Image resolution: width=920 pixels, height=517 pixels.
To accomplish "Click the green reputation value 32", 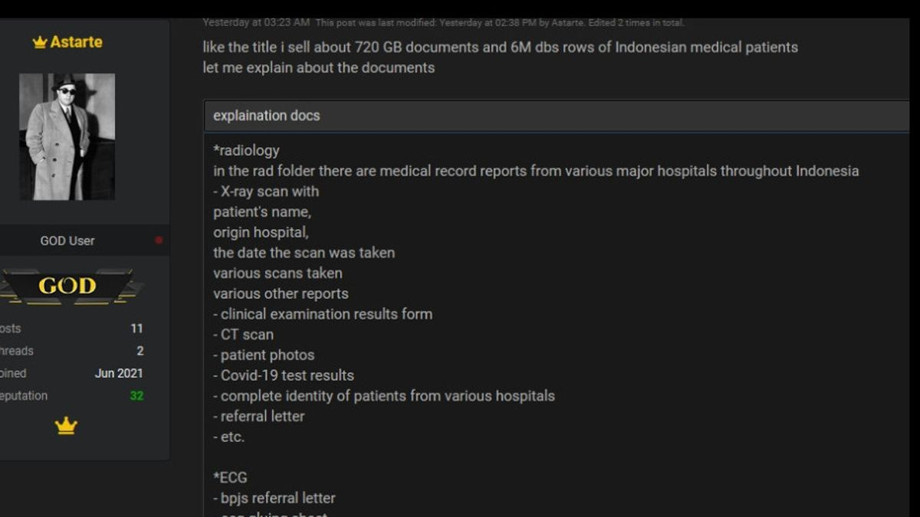I will tap(135, 396).
